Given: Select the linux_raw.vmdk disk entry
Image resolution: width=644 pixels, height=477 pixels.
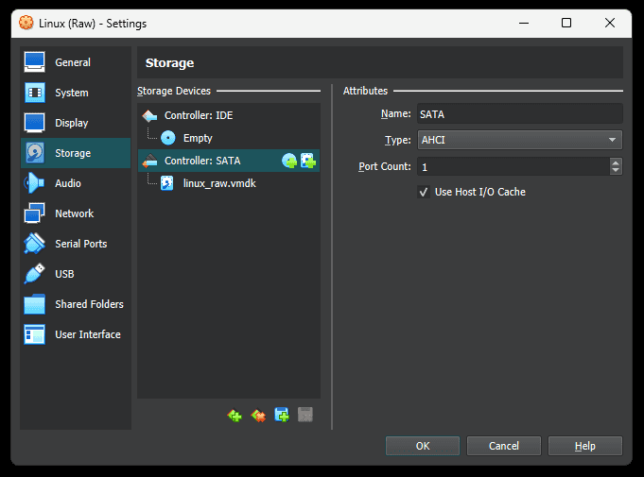Looking at the screenshot, I should click(x=218, y=183).
